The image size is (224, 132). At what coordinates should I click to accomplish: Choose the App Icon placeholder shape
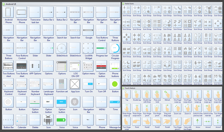click(75, 84)
